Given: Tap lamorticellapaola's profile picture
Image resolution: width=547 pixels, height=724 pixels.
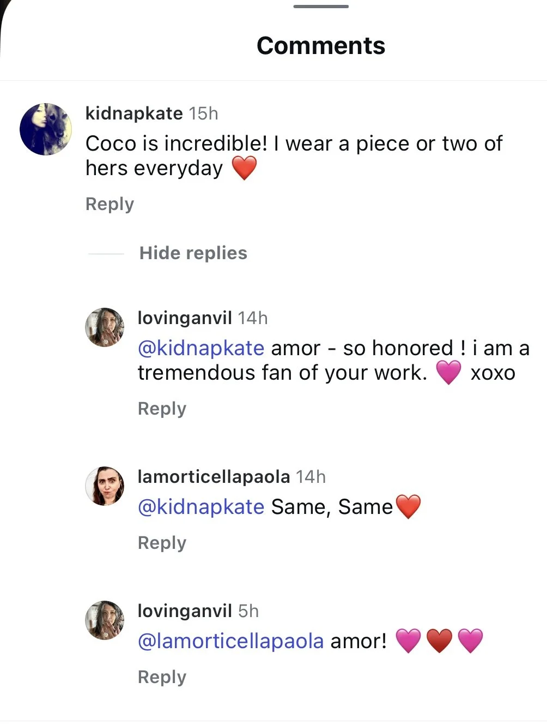Looking at the screenshot, I should 105,486.
